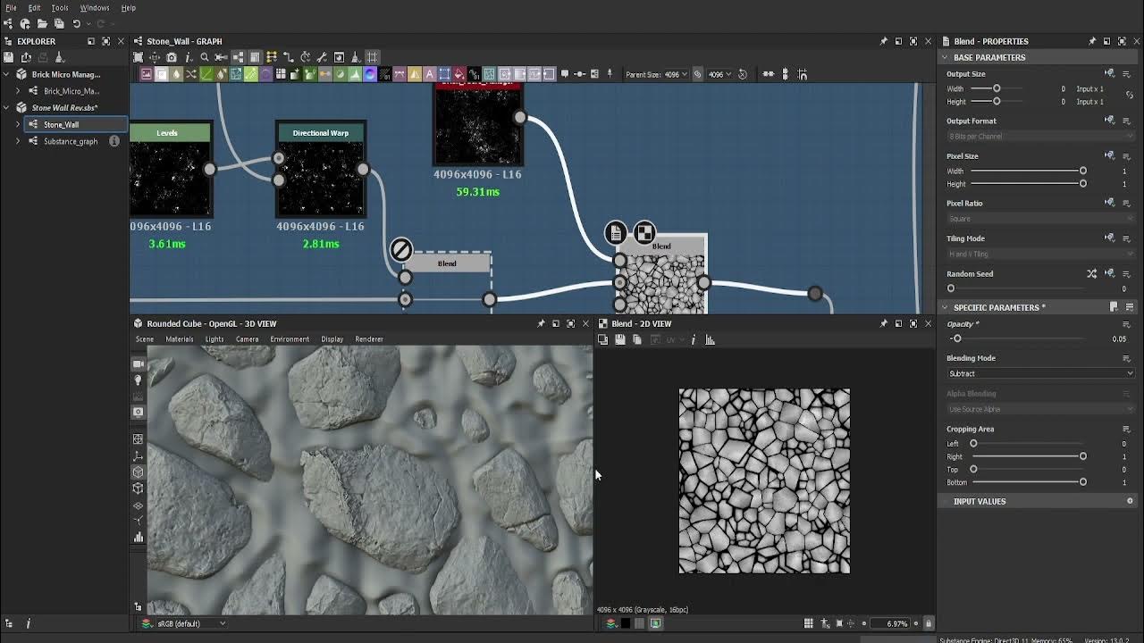Open the Lights menu in 3D view

point(214,339)
